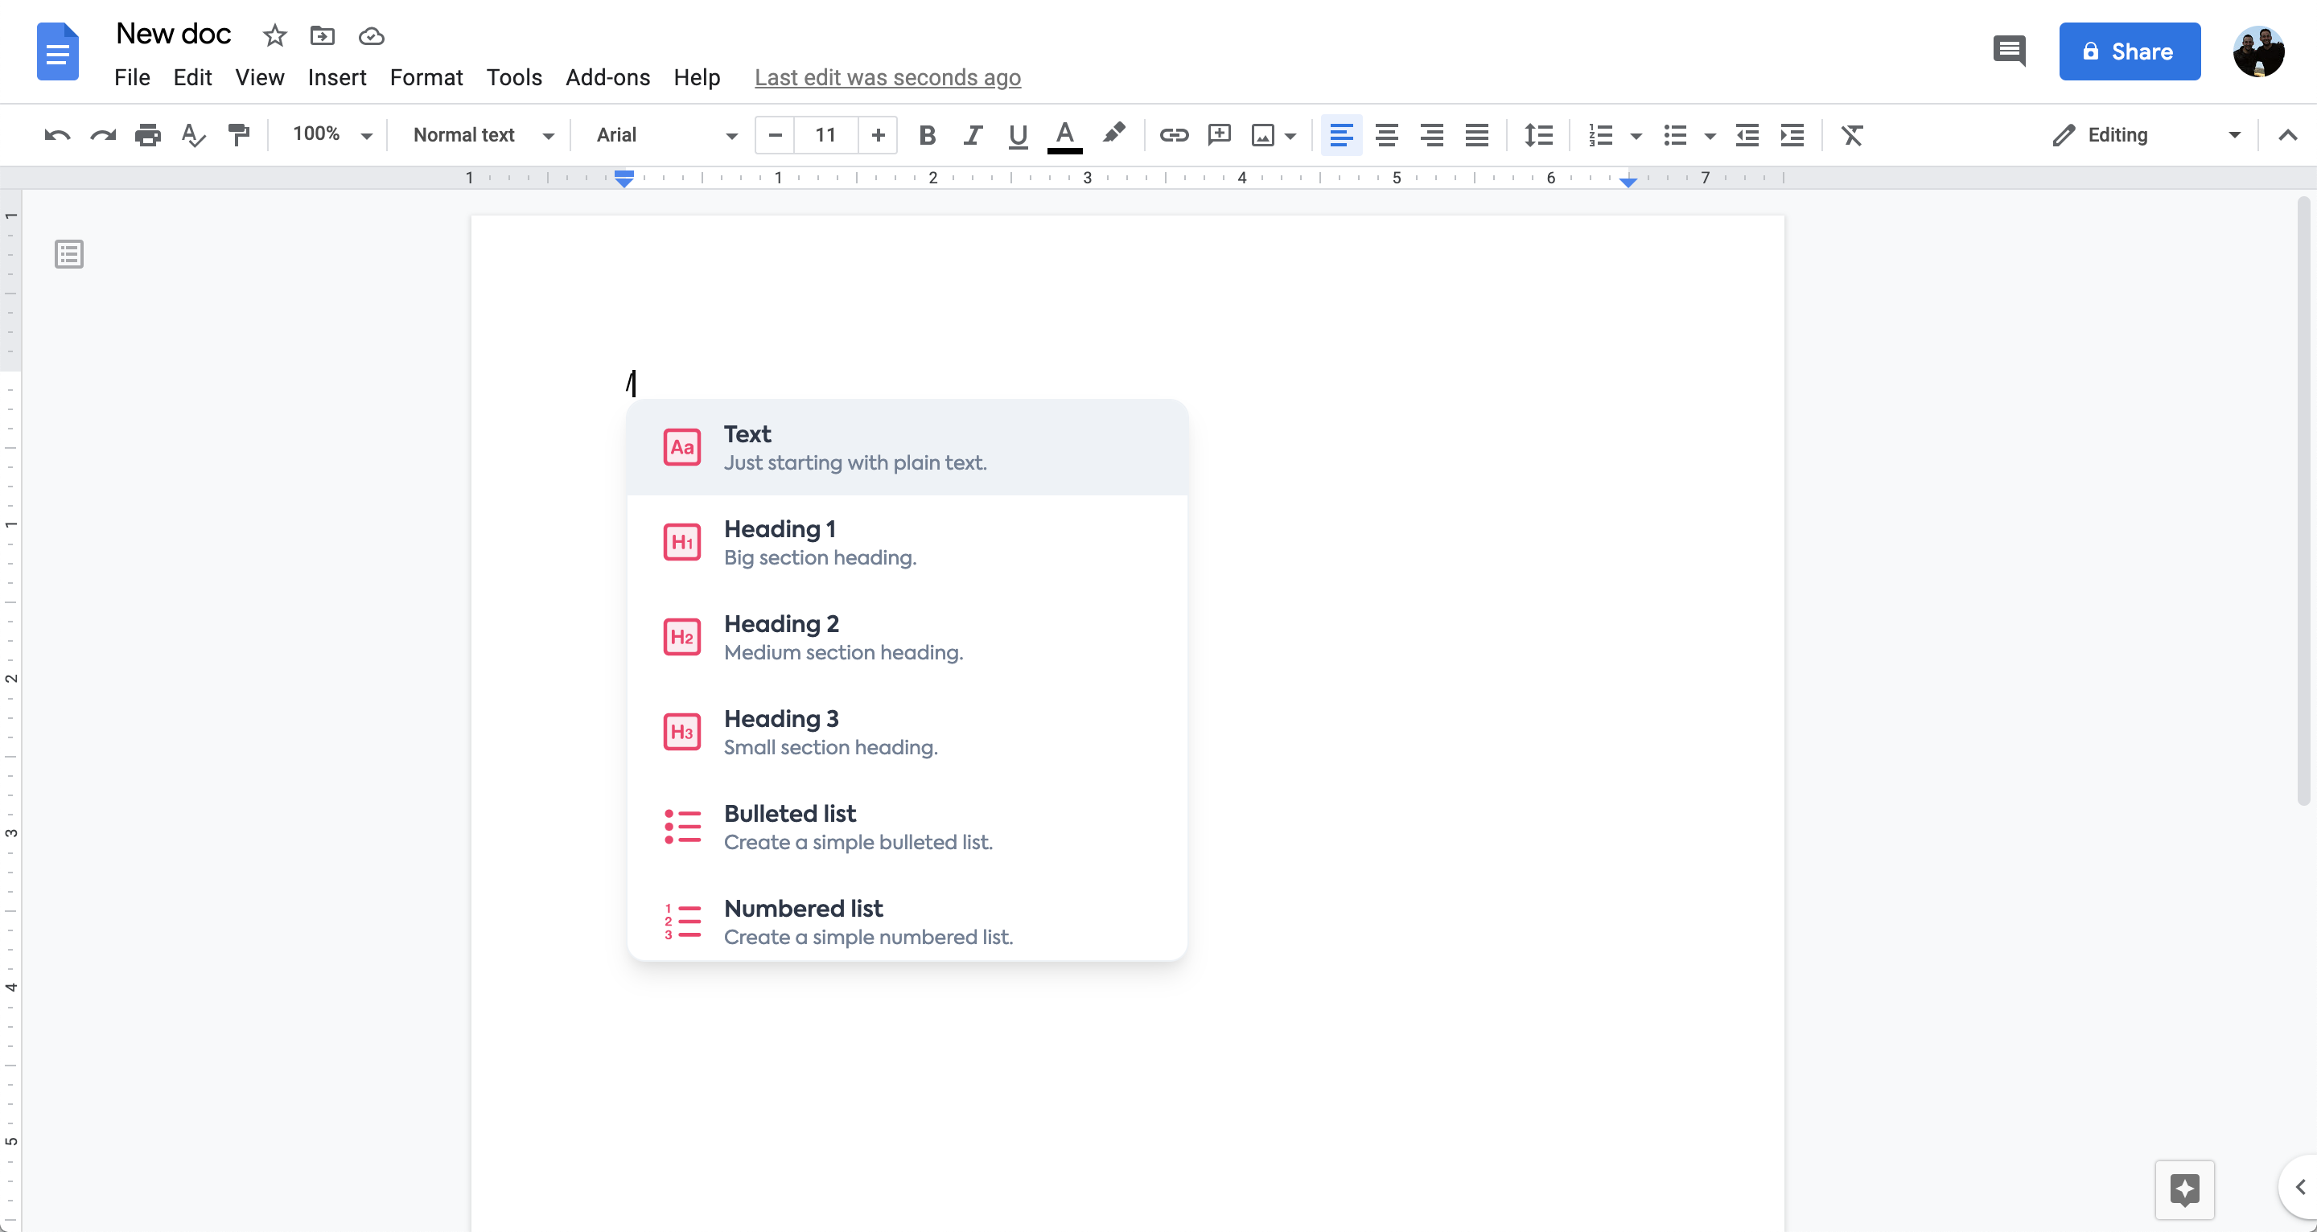Open the Tools menu
This screenshot has height=1232, width=2317.
pos(515,78)
